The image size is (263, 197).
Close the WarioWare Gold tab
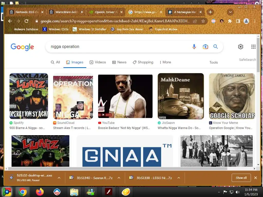tap(82, 12)
